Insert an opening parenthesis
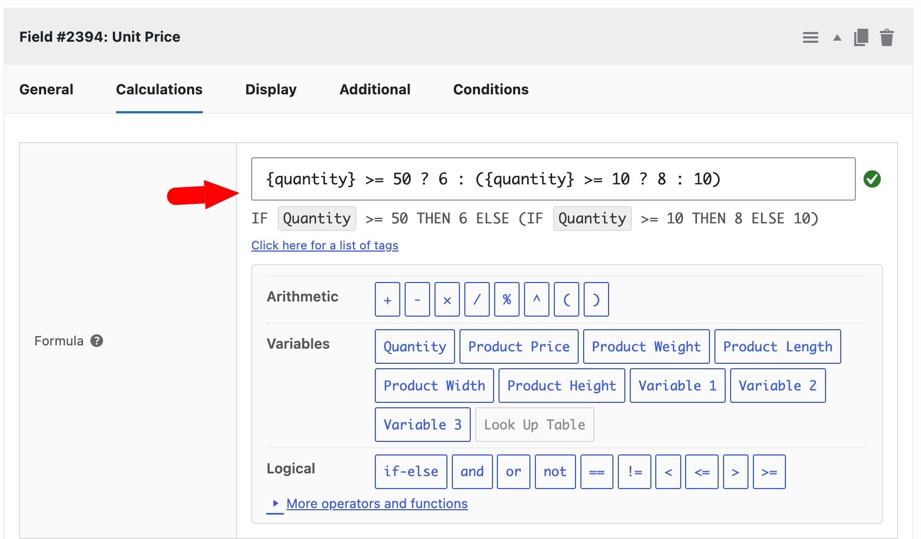The height and width of the screenshot is (539, 921). click(x=566, y=299)
